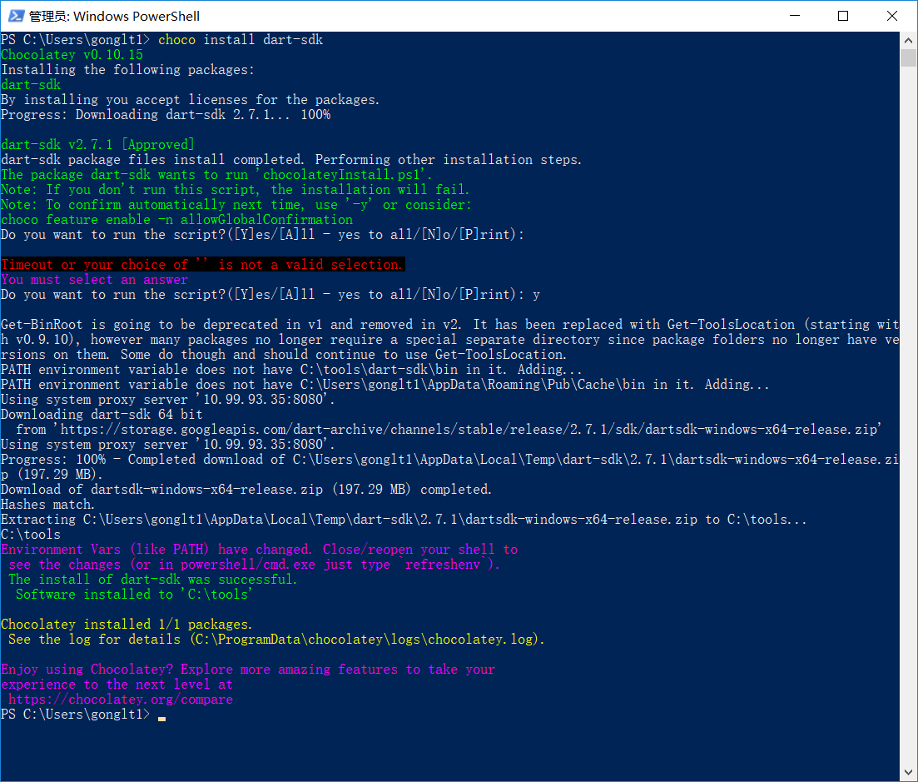Click 'Note: To confirm automatically next time' line
Image resolution: width=918 pixels, height=782 pixels.
point(236,205)
